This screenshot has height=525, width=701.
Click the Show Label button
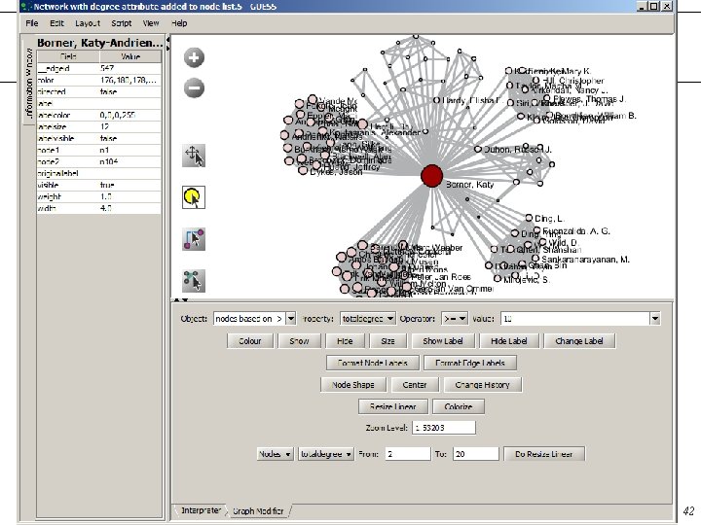click(443, 341)
